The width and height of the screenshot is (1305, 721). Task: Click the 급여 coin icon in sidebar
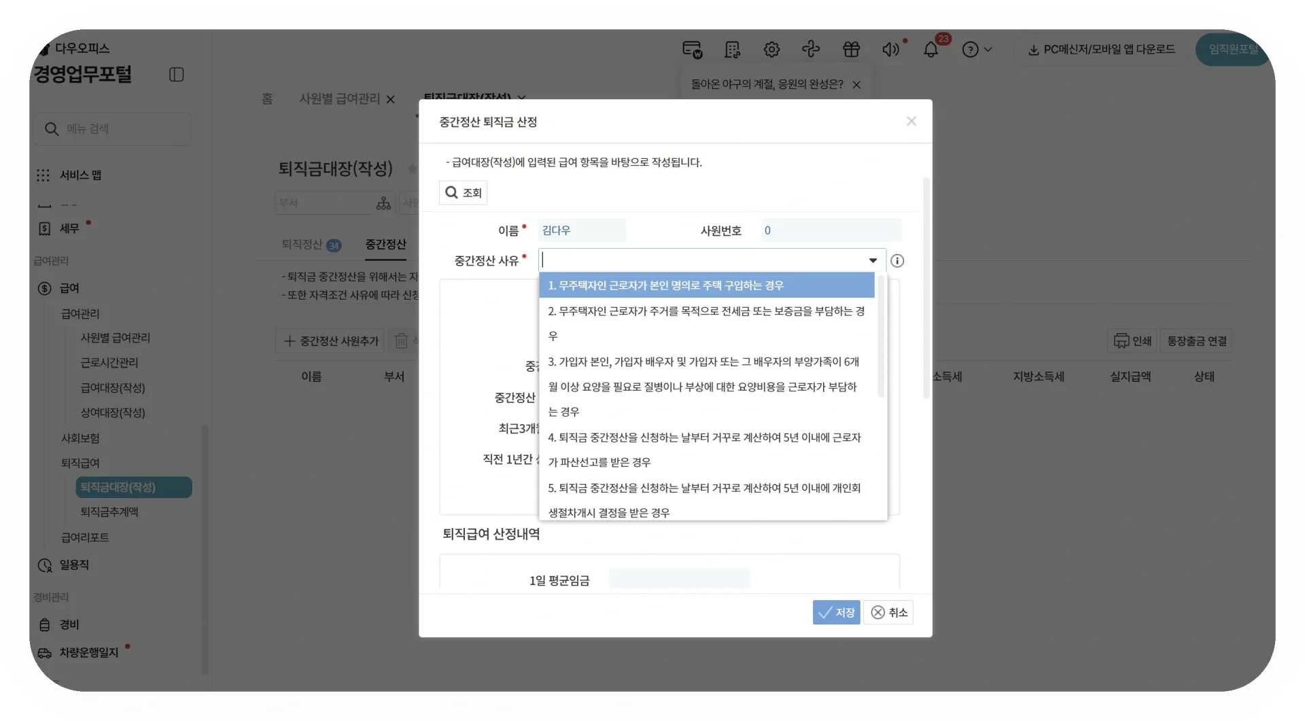click(x=44, y=289)
